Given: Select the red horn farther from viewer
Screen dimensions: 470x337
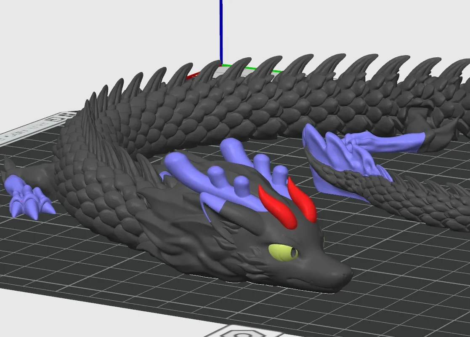Looking at the screenshot, I should tap(303, 200).
